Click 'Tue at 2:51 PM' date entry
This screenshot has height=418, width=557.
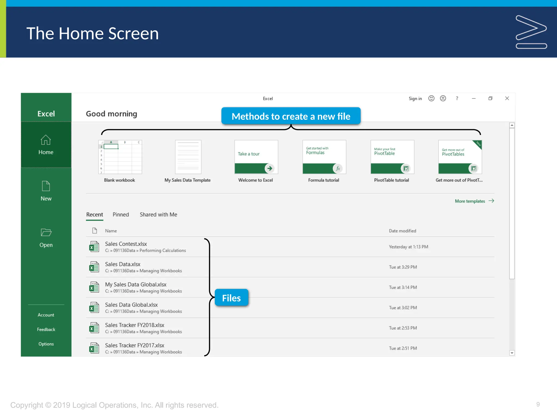point(403,348)
